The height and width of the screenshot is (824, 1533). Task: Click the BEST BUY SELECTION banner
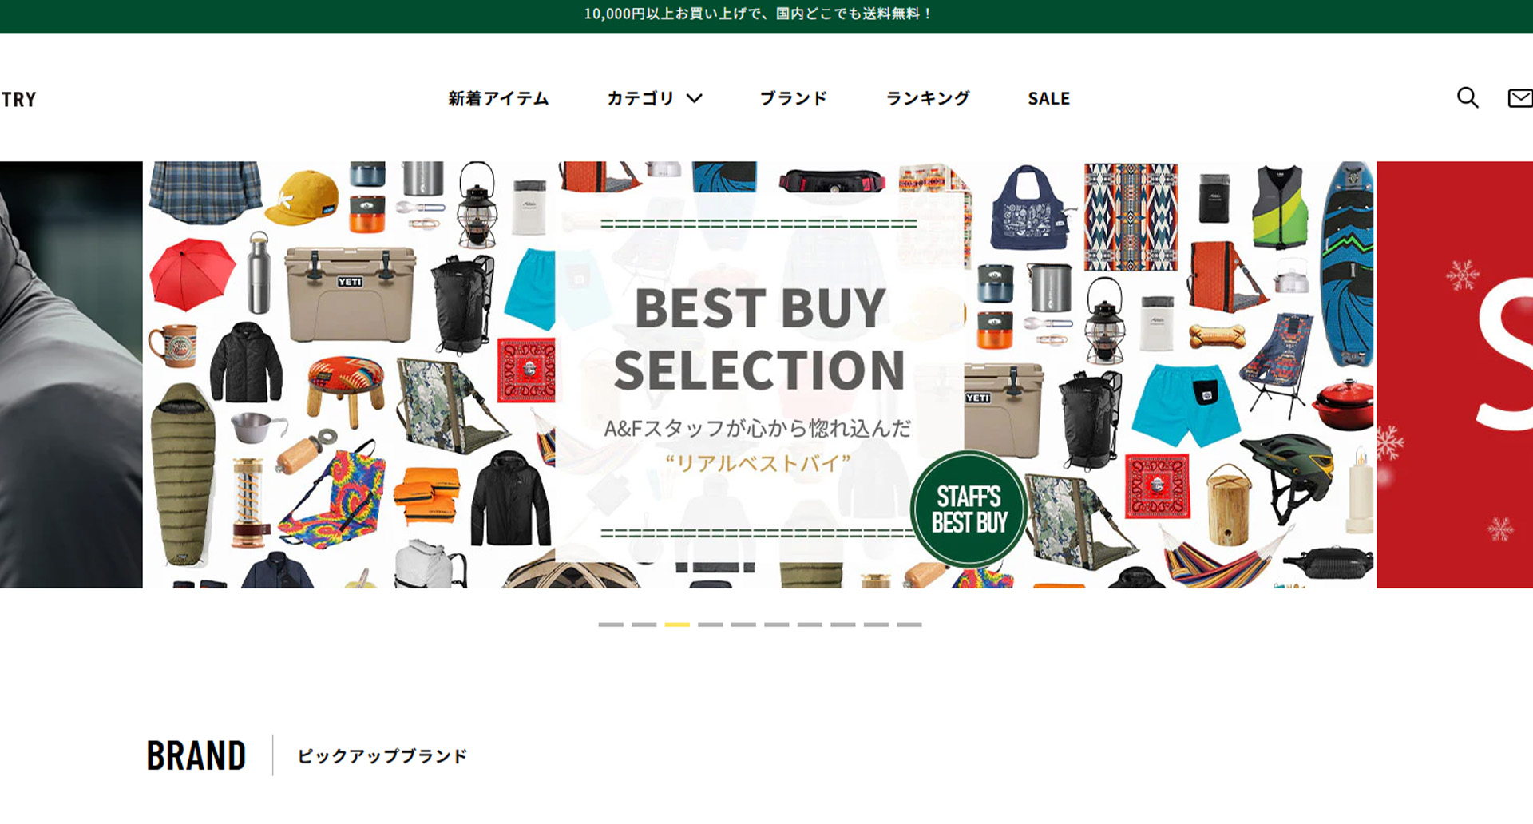[759, 375]
